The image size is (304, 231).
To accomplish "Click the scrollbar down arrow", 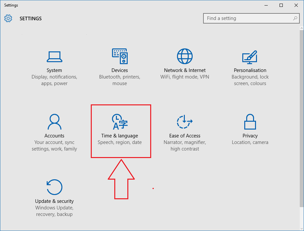I will pos(301,228).
